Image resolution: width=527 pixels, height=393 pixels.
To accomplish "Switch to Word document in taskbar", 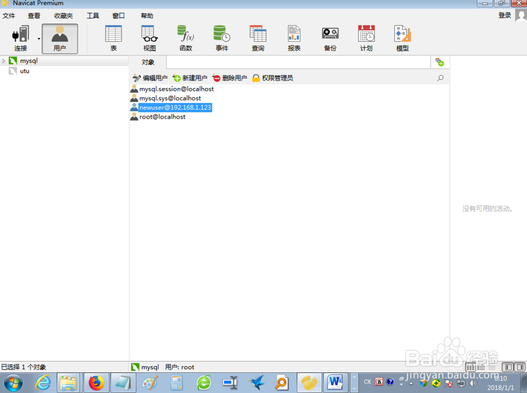I will 335,382.
